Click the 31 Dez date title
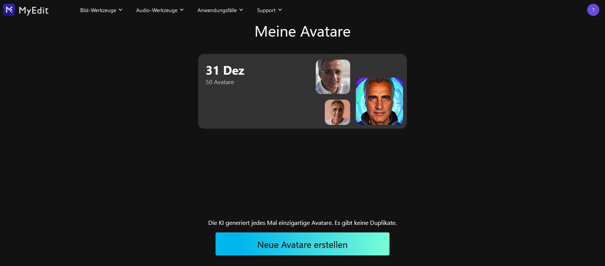The width and height of the screenshot is (605, 266). (225, 71)
